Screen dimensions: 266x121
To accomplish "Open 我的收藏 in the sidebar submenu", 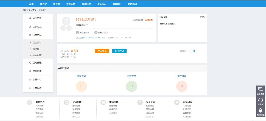I will point(37,55).
